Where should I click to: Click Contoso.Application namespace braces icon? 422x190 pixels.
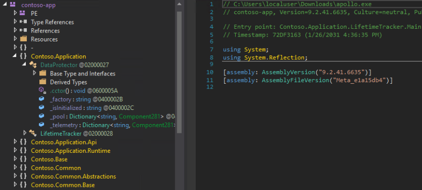coord(23,56)
